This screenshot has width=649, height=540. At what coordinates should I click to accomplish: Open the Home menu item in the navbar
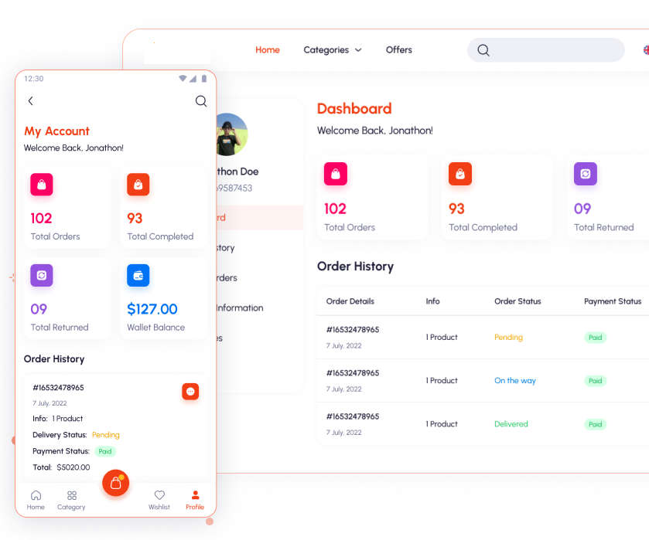(x=267, y=49)
